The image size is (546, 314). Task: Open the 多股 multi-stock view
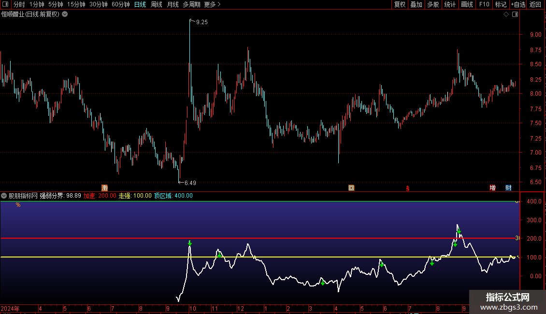coord(433,4)
